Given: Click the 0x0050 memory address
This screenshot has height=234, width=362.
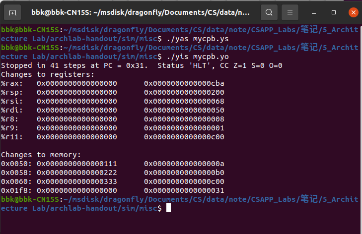Looking at the screenshot, I should click(x=14, y=163).
